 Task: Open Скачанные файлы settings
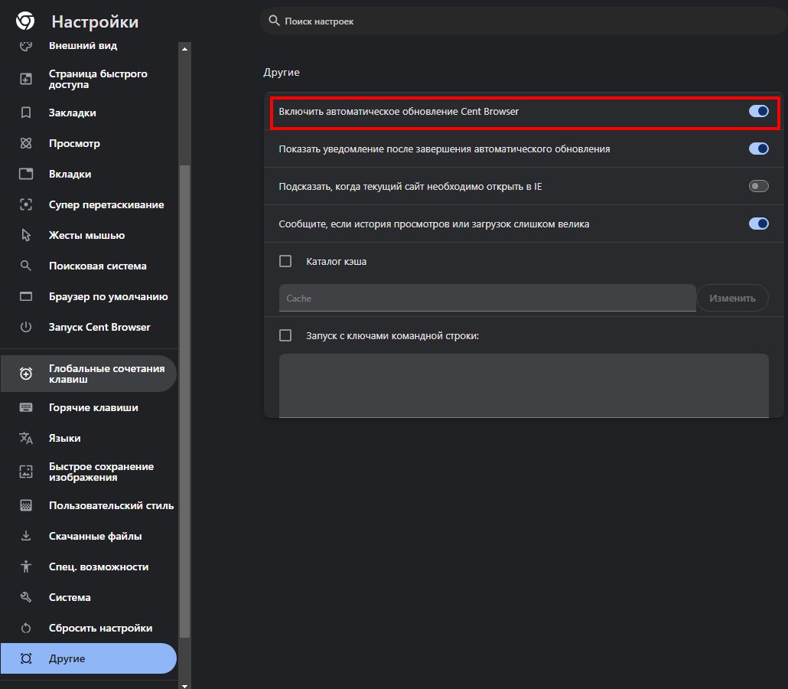pos(89,536)
